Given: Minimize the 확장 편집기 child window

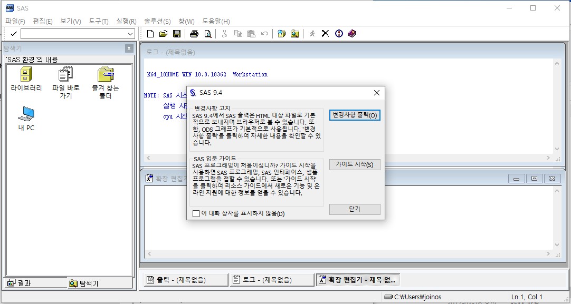Looking at the screenshot, I should [x=516, y=179].
